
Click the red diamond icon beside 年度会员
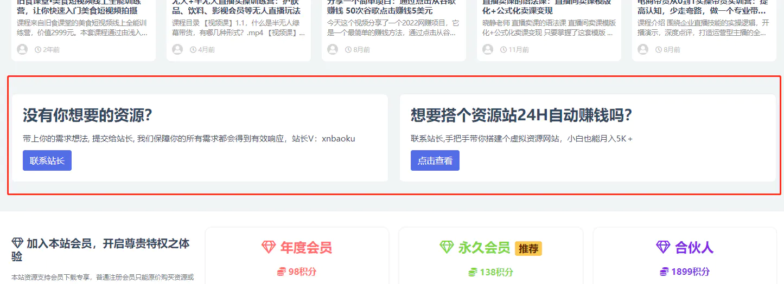[x=269, y=247]
